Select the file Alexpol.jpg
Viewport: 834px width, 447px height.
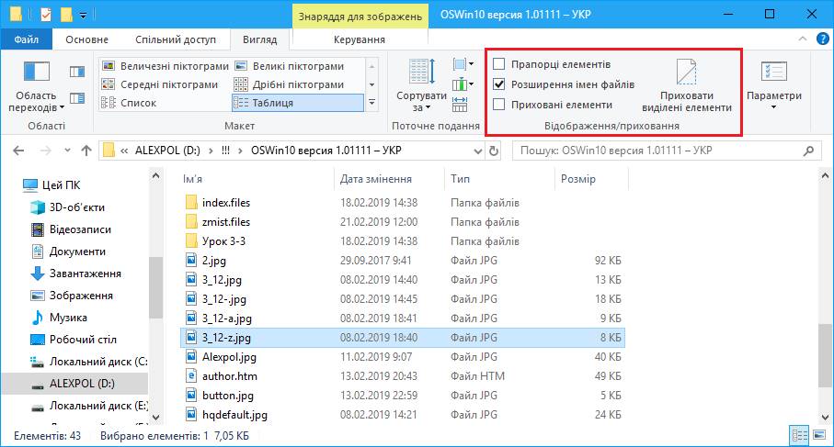229,357
